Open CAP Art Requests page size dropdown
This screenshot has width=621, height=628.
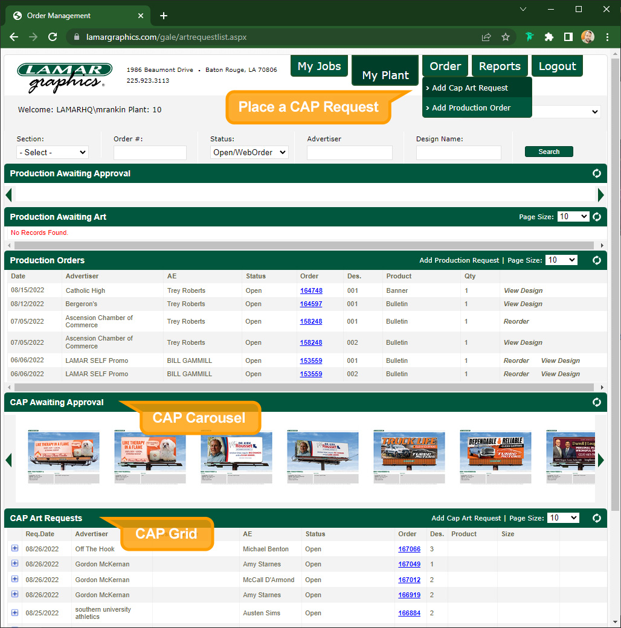[x=563, y=518]
